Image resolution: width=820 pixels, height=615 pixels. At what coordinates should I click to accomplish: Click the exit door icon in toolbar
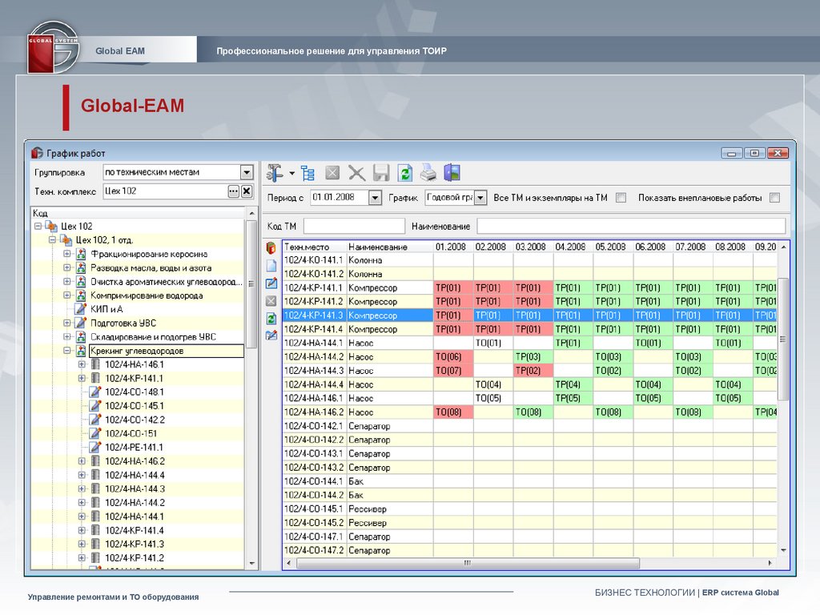[453, 173]
